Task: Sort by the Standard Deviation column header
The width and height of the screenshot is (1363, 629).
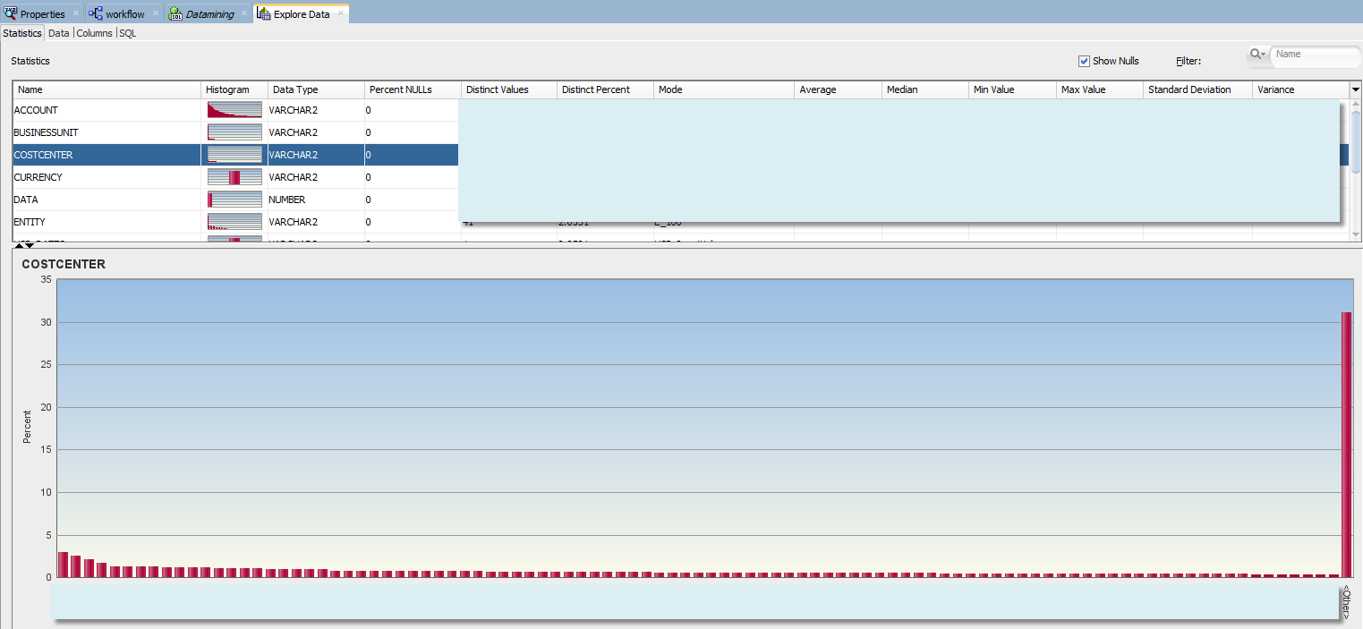Action: coord(1197,89)
